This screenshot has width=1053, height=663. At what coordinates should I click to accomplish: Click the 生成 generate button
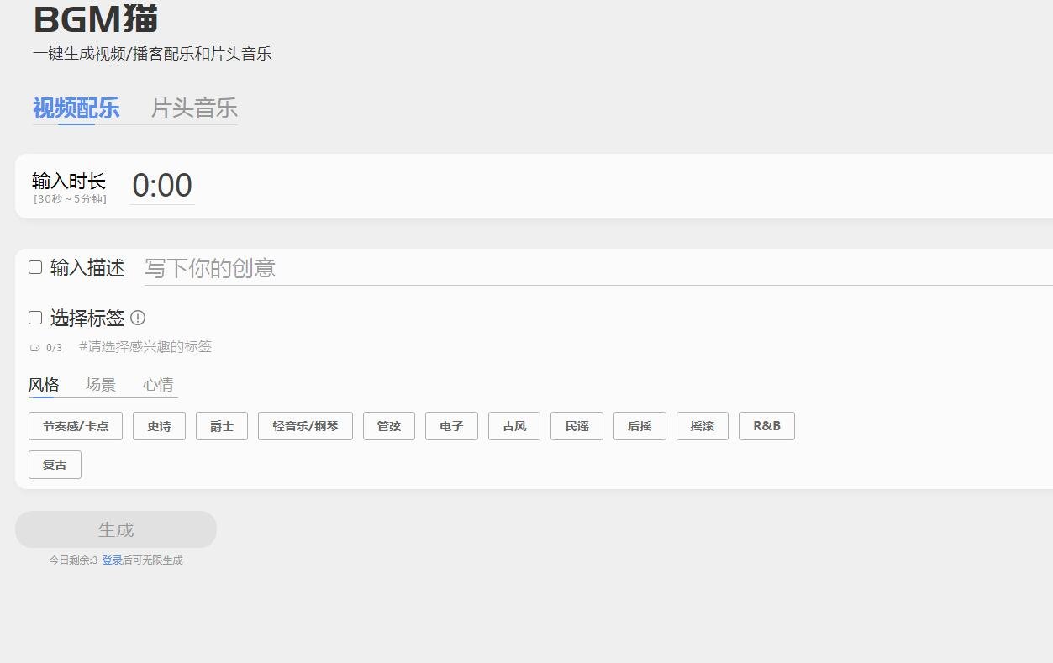116,529
